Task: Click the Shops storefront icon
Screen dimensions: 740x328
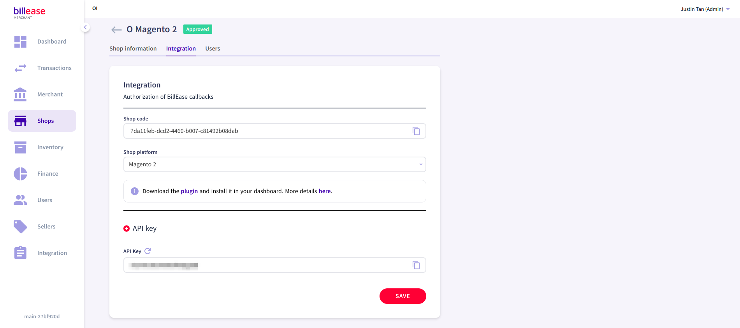Action: click(20, 121)
